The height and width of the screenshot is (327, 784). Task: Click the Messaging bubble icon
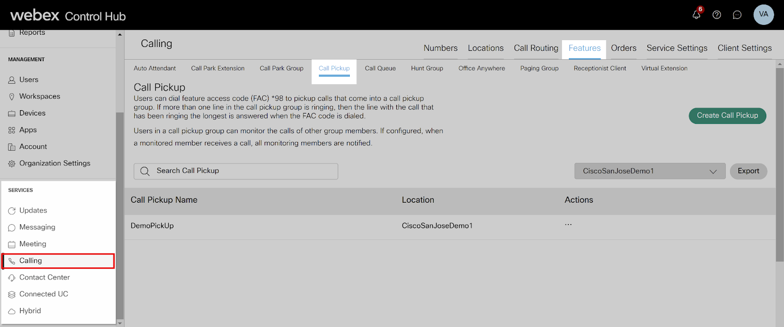12,228
